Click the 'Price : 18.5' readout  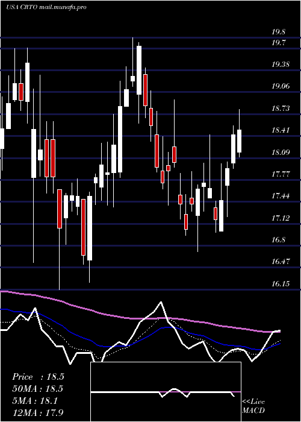coord(38,377)
